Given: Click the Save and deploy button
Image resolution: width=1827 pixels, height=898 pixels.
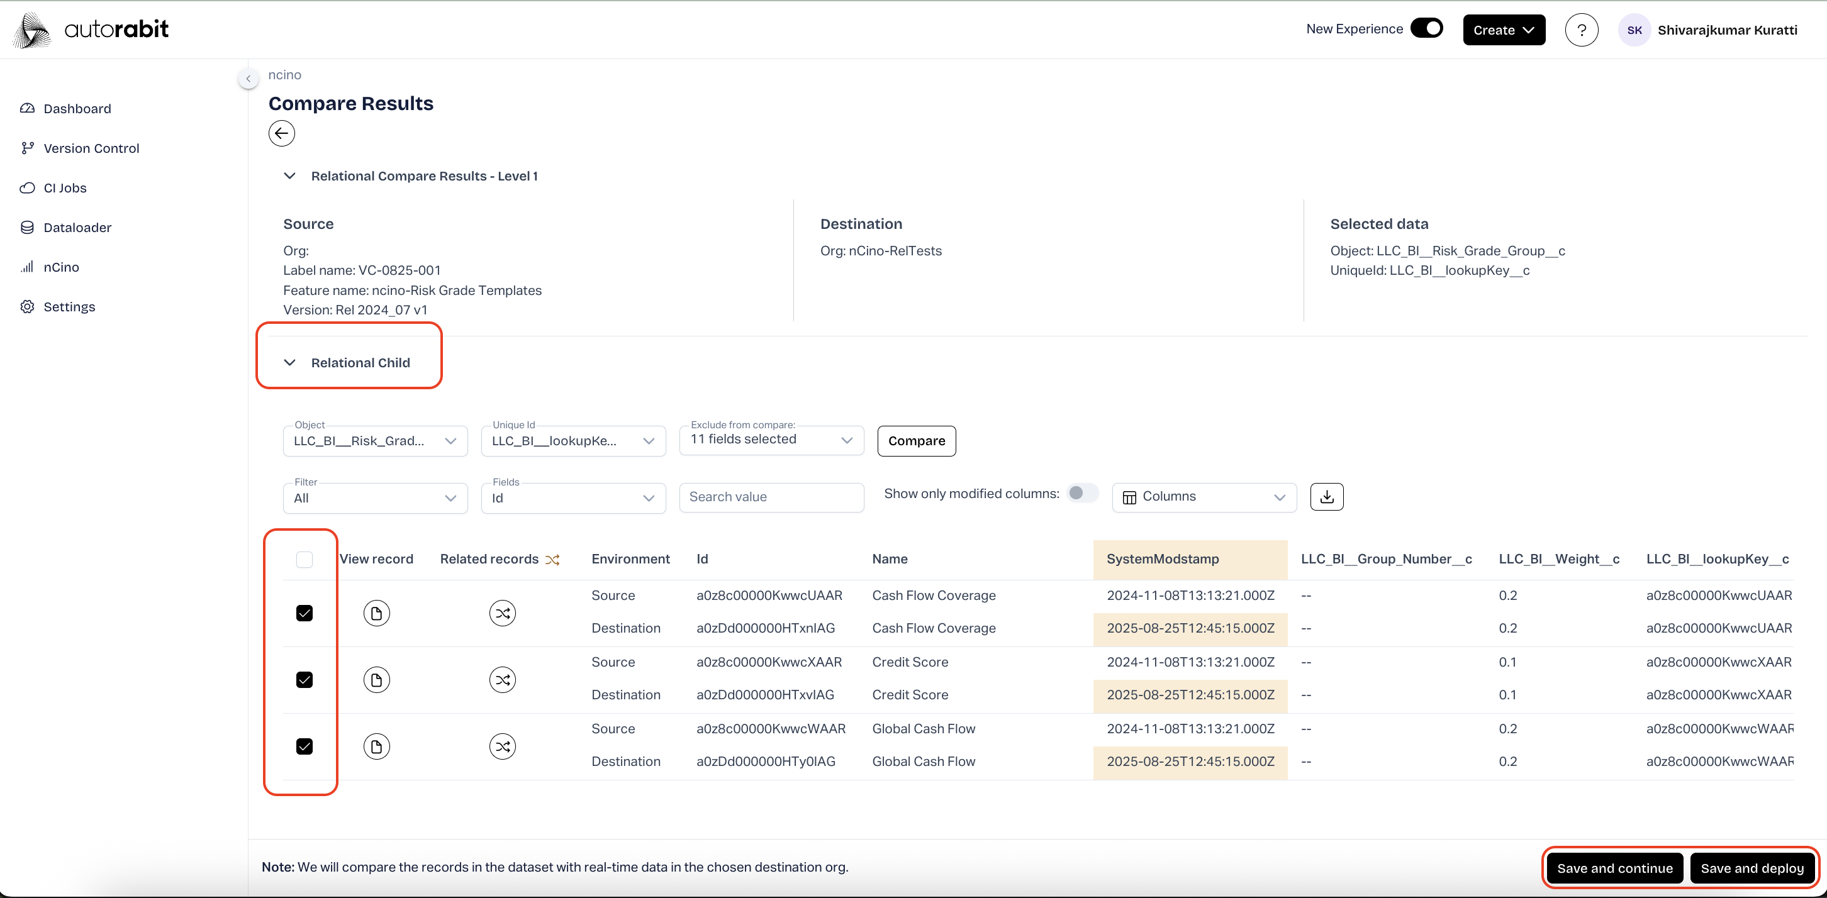Looking at the screenshot, I should pyautogui.click(x=1751, y=868).
